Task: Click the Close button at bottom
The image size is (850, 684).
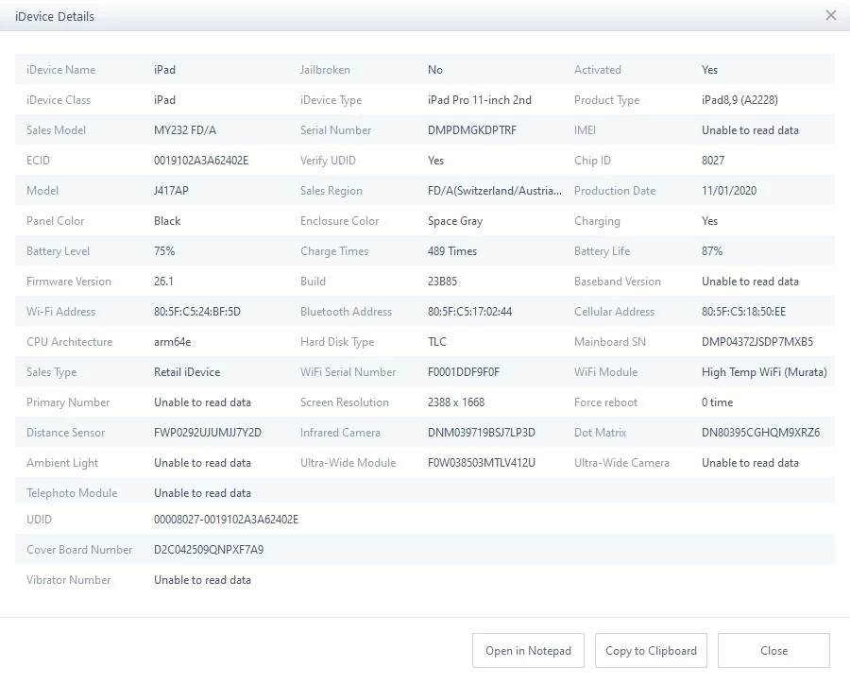Action: (773, 651)
